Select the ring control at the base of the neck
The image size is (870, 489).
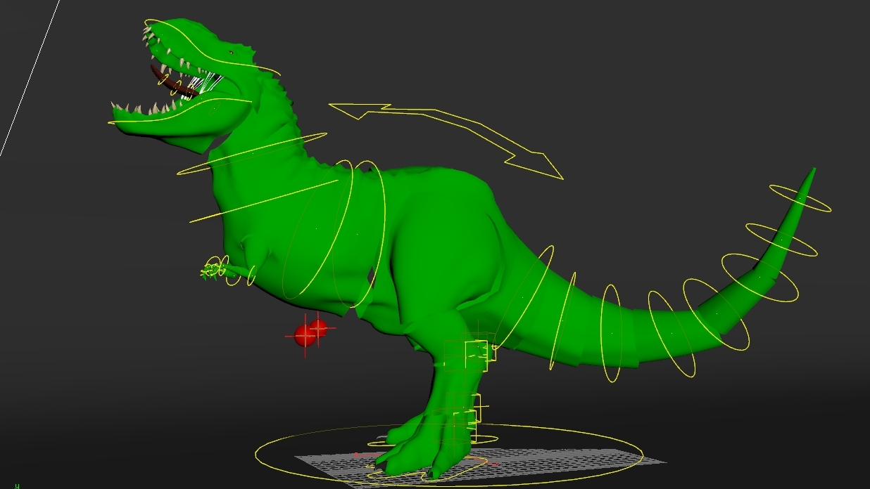pos(265,202)
